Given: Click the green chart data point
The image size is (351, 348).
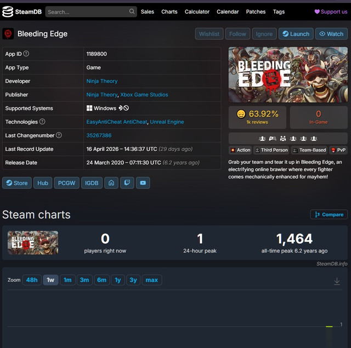Looking at the screenshot, I should 329,327.
